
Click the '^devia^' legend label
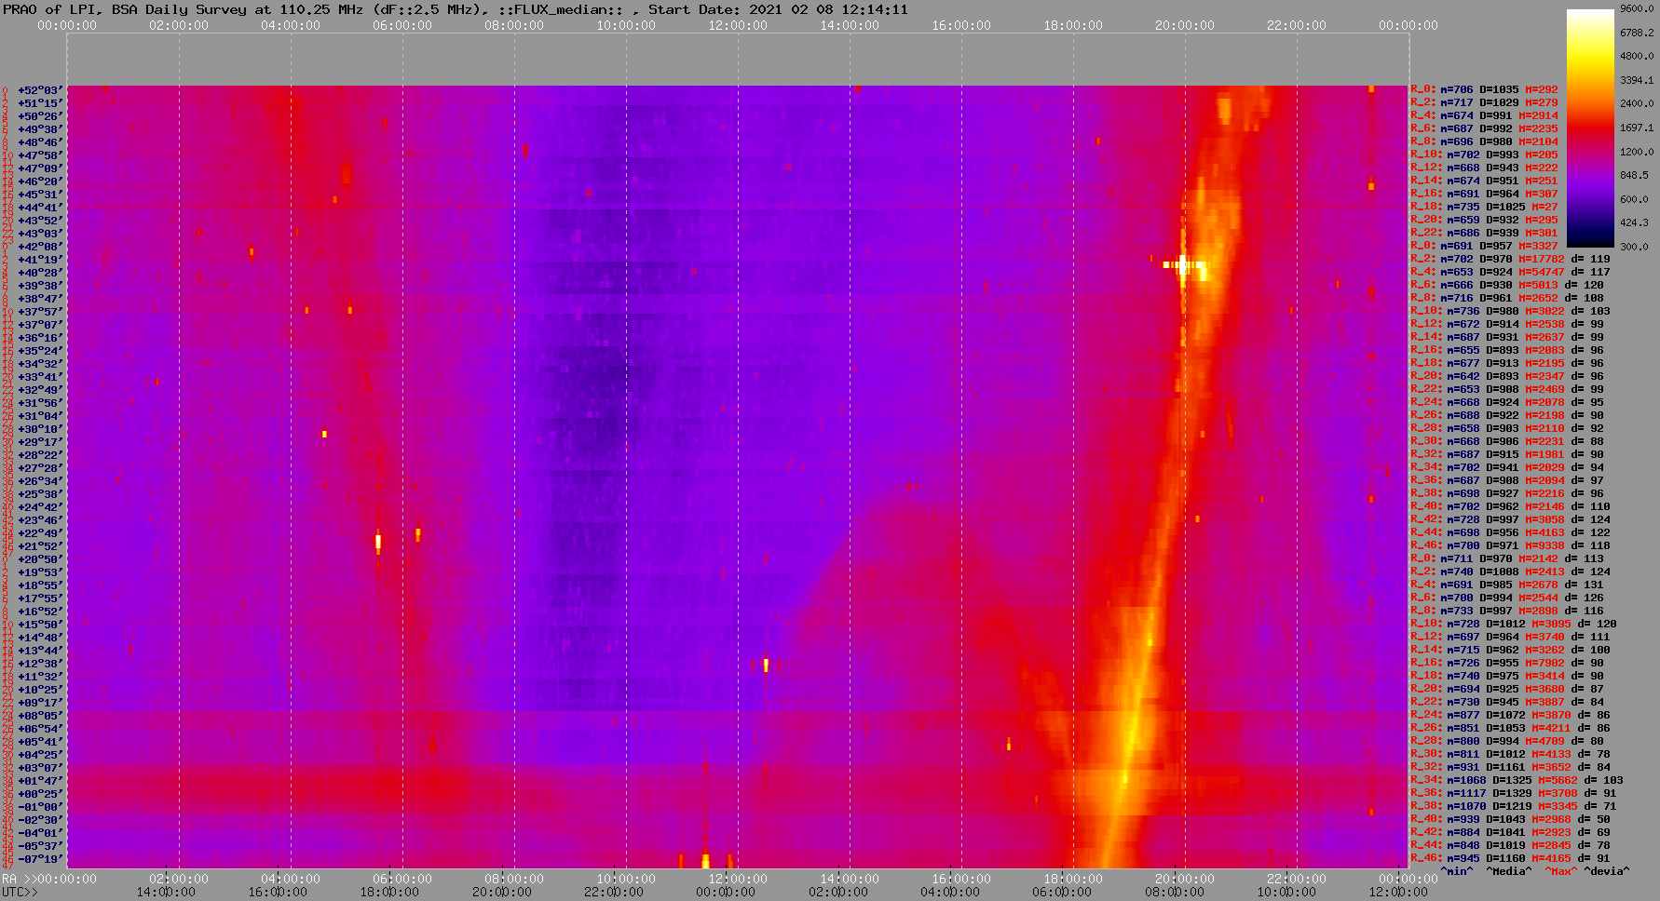pos(1606,871)
